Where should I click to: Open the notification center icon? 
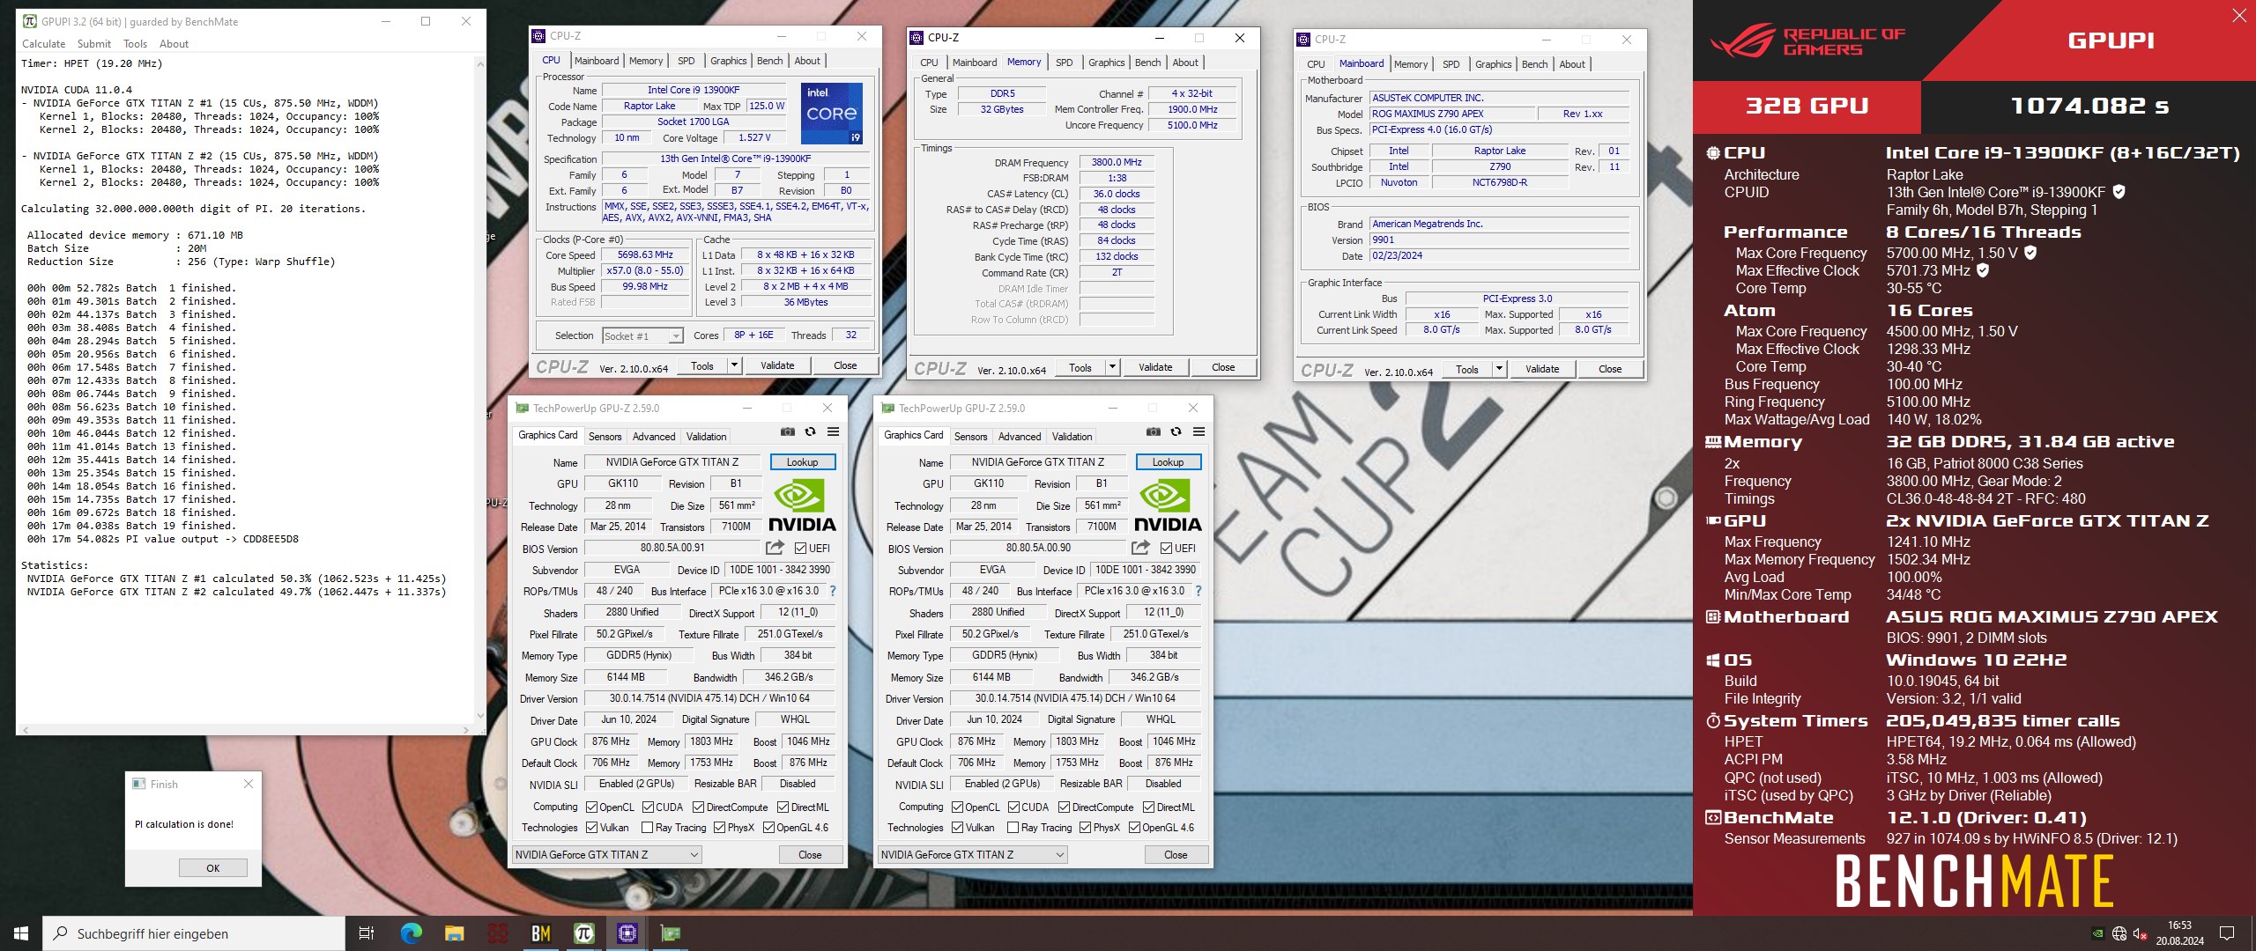coord(2226,933)
